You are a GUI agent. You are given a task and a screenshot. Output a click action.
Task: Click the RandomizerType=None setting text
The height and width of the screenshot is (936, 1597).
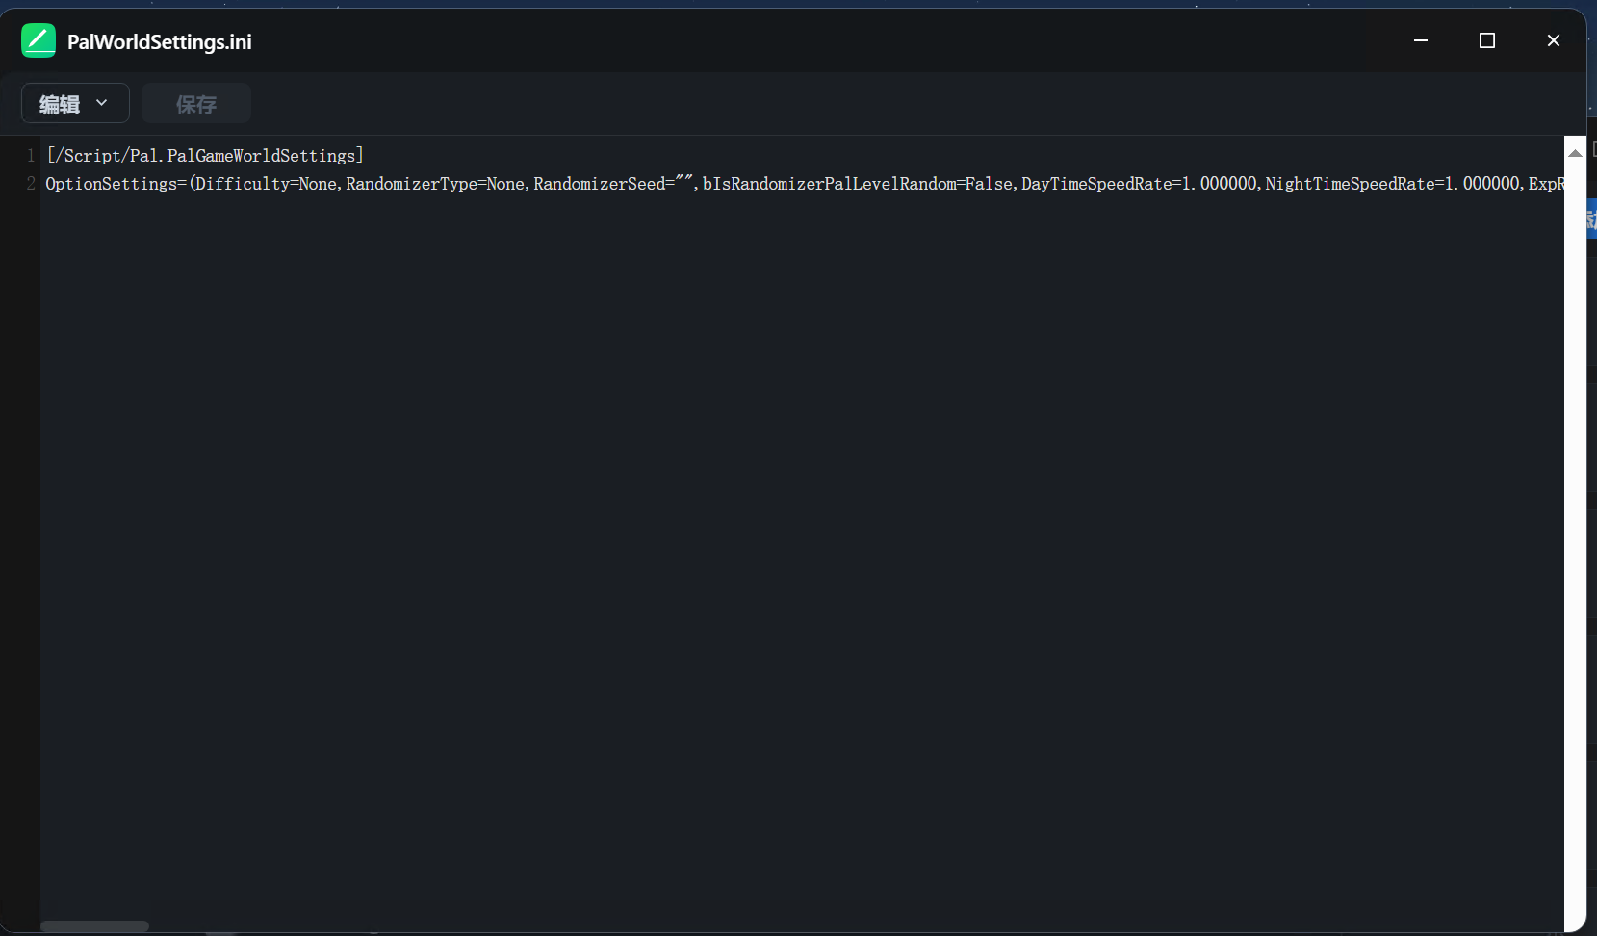point(435,183)
